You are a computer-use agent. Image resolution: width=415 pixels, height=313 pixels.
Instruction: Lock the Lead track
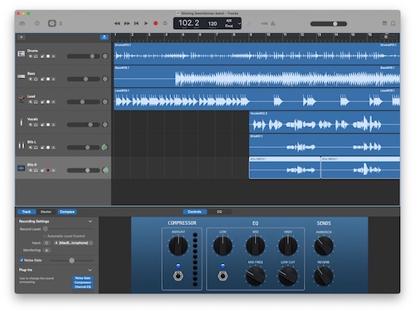click(x=42, y=102)
